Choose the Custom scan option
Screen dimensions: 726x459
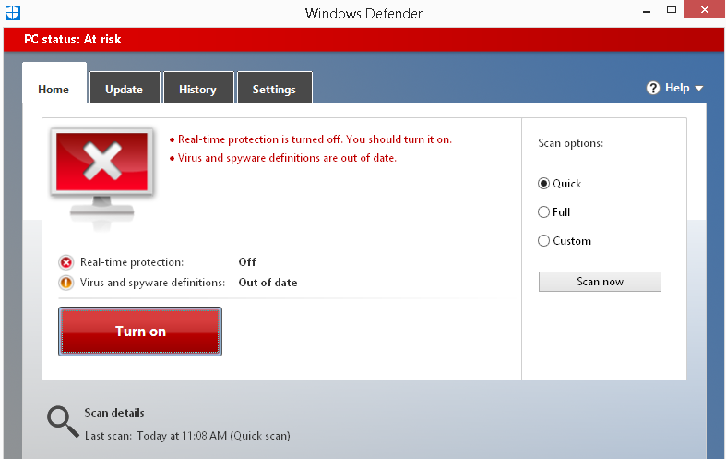544,241
